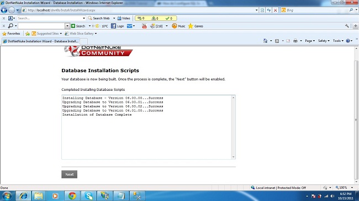Click the toolbar wrench settings icon
Screen dimensions: 359x201
(x=347, y=26)
